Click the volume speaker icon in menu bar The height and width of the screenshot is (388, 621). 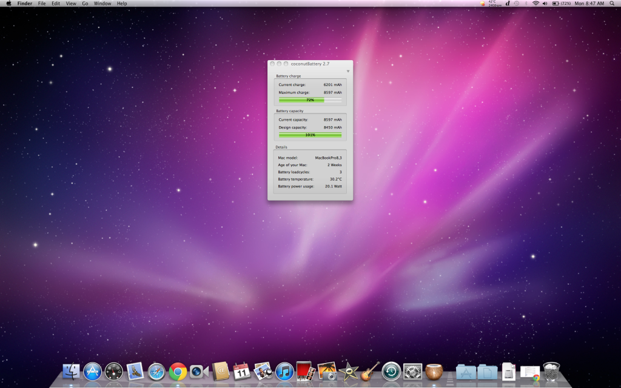click(545, 4)
